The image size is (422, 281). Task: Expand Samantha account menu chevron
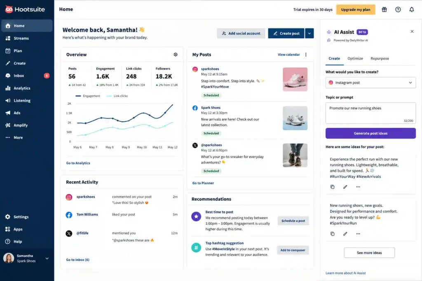click(x=47, y=258)
